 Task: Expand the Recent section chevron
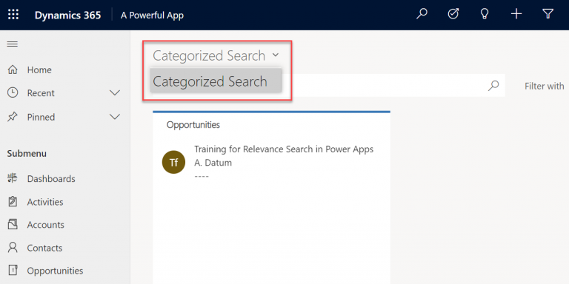115,93
